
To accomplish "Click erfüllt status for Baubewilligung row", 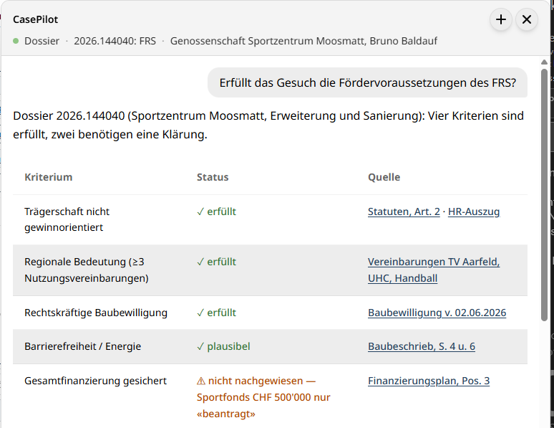I will (216, 313).
